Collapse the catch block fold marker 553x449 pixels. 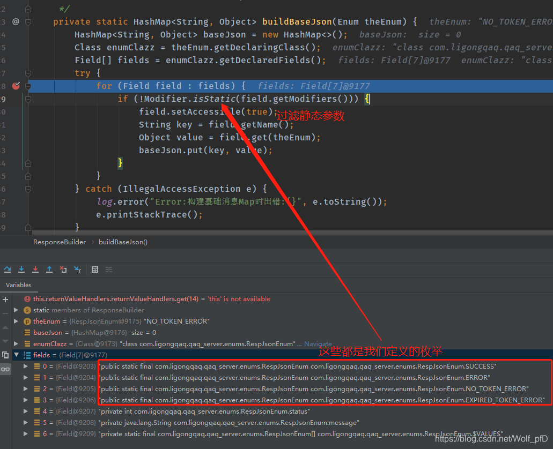(x=28, y=189)
